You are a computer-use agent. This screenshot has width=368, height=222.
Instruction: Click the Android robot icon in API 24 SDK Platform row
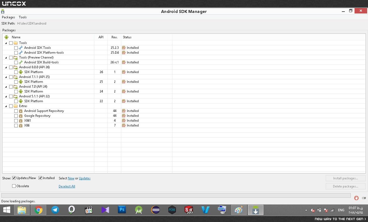pyautogui.click(x=21, y=91)
